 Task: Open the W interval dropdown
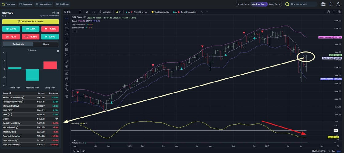tap(87, 12)
